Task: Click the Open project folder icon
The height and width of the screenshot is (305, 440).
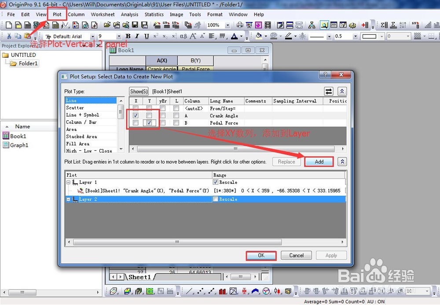Action: 107,25
